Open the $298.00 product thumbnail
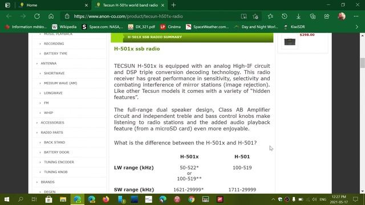365x205 pixels. 290,42
